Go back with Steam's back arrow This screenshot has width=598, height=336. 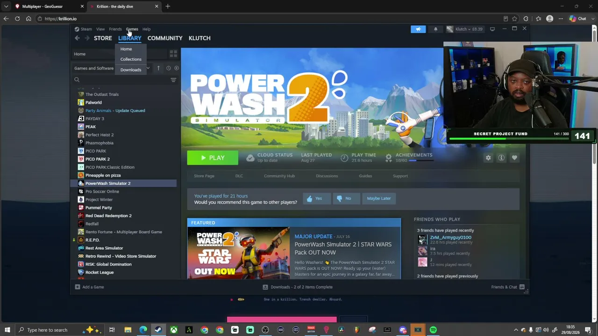77,38
